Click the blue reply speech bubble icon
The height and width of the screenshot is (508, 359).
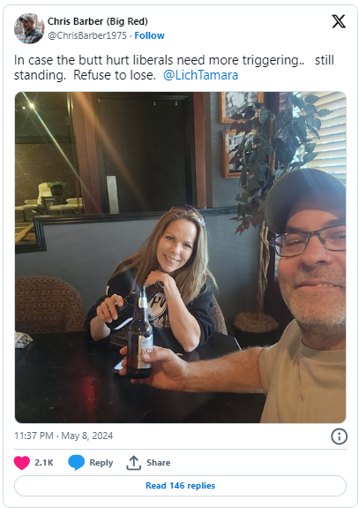(76, 462)
